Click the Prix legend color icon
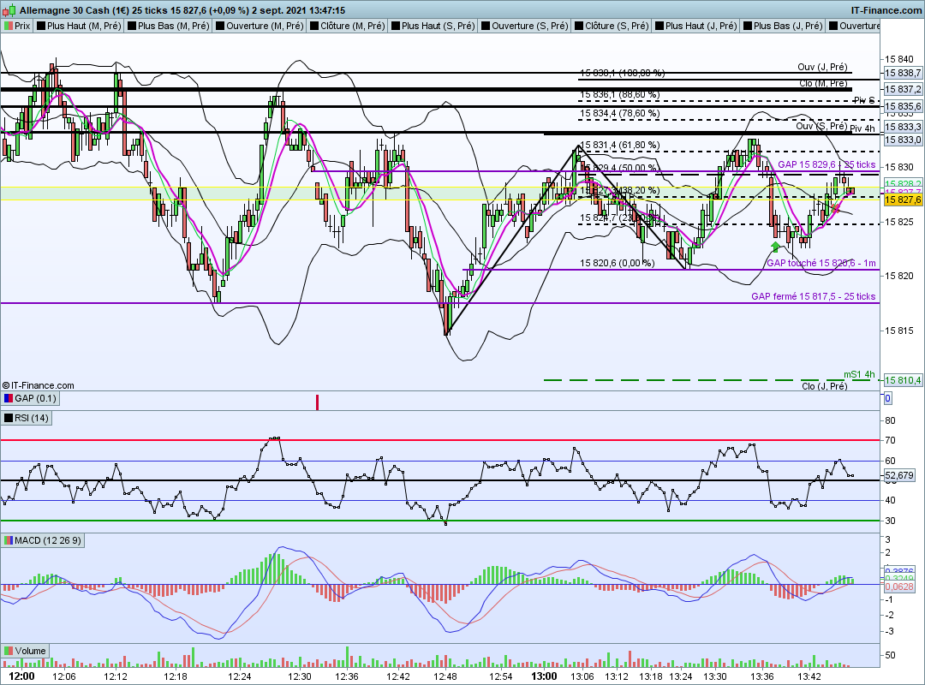Screen dimensions: 925x685 click(x=9, y=26)
